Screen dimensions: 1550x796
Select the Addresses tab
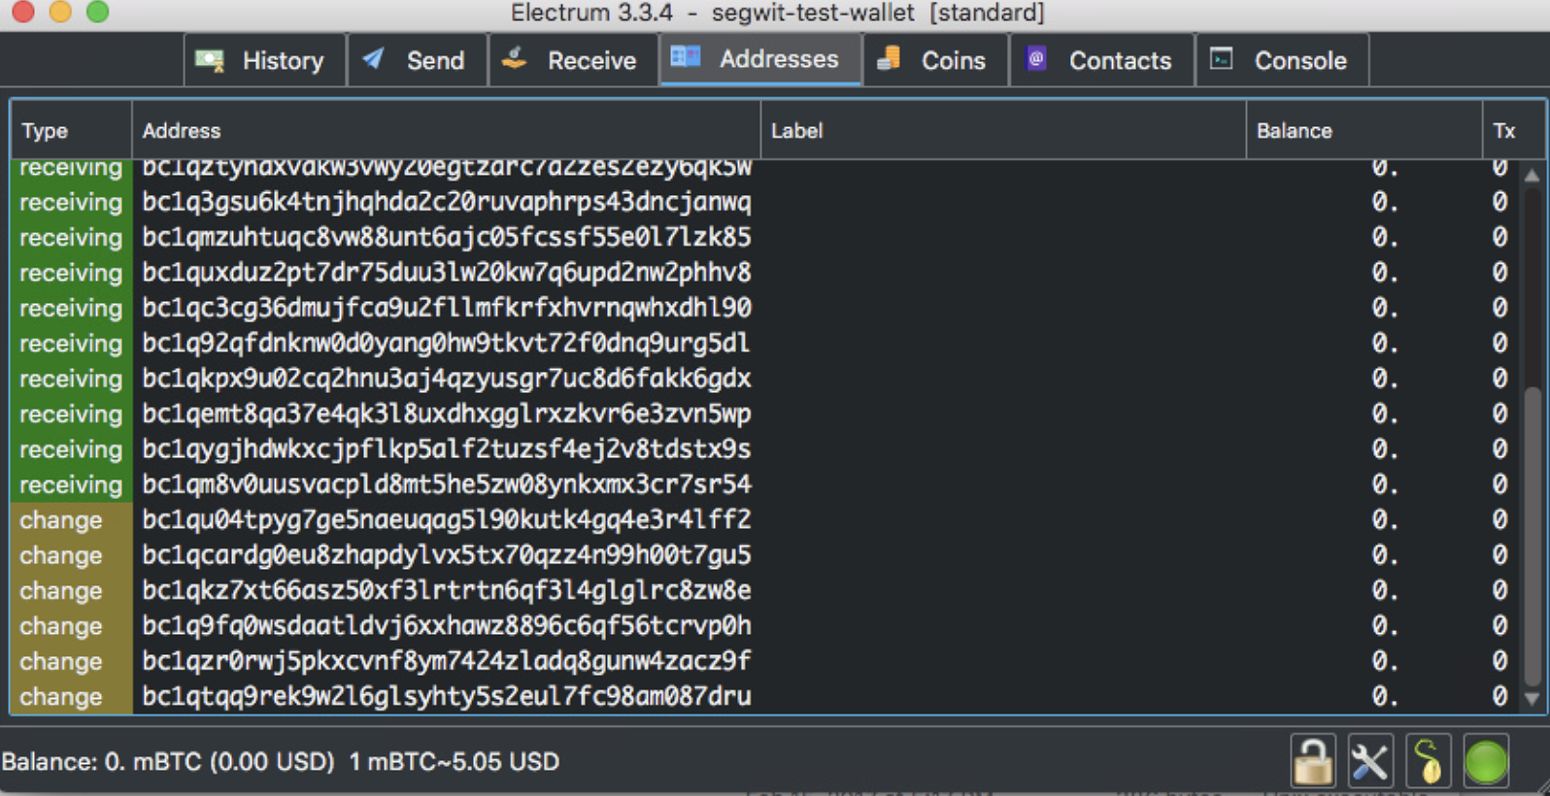tap(759, 59)
